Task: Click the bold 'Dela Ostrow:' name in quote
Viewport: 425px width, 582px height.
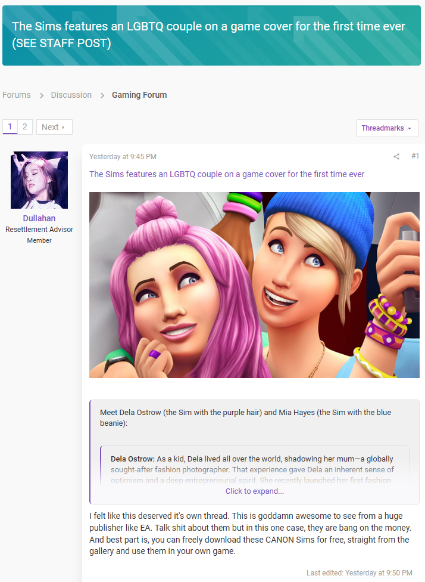Action: pyautogui.click(x=133, y=459)
